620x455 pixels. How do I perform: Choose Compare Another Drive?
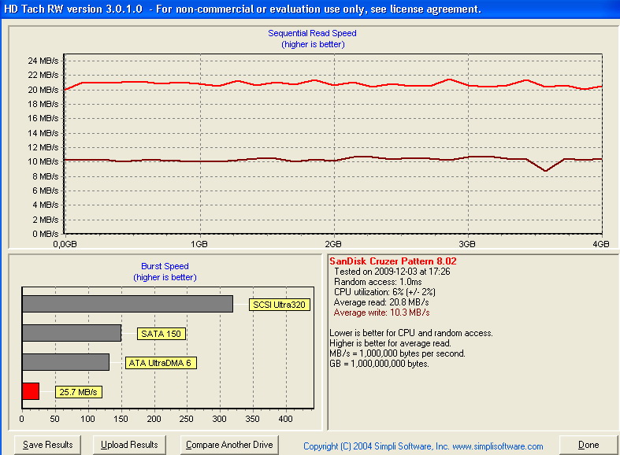coord(229,445)
